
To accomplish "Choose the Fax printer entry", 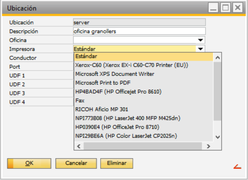I will 144,100.
